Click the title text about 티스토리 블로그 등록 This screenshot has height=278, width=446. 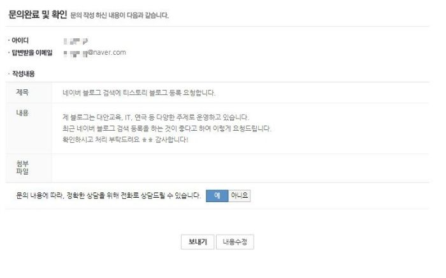click(139, 93)
